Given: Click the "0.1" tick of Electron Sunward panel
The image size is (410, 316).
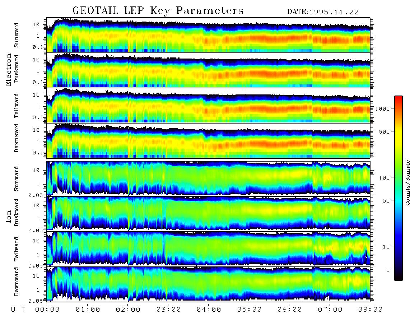Looking at the screenshot, I should (37, 47).
